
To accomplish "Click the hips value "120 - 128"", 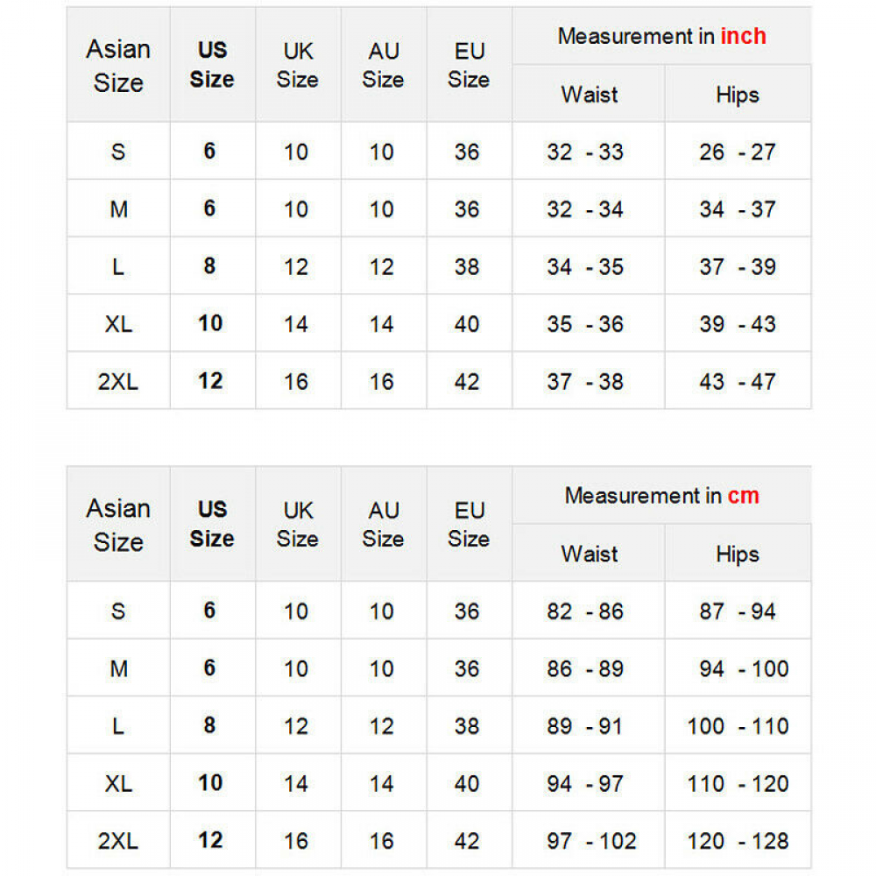I will click(738, 841).
